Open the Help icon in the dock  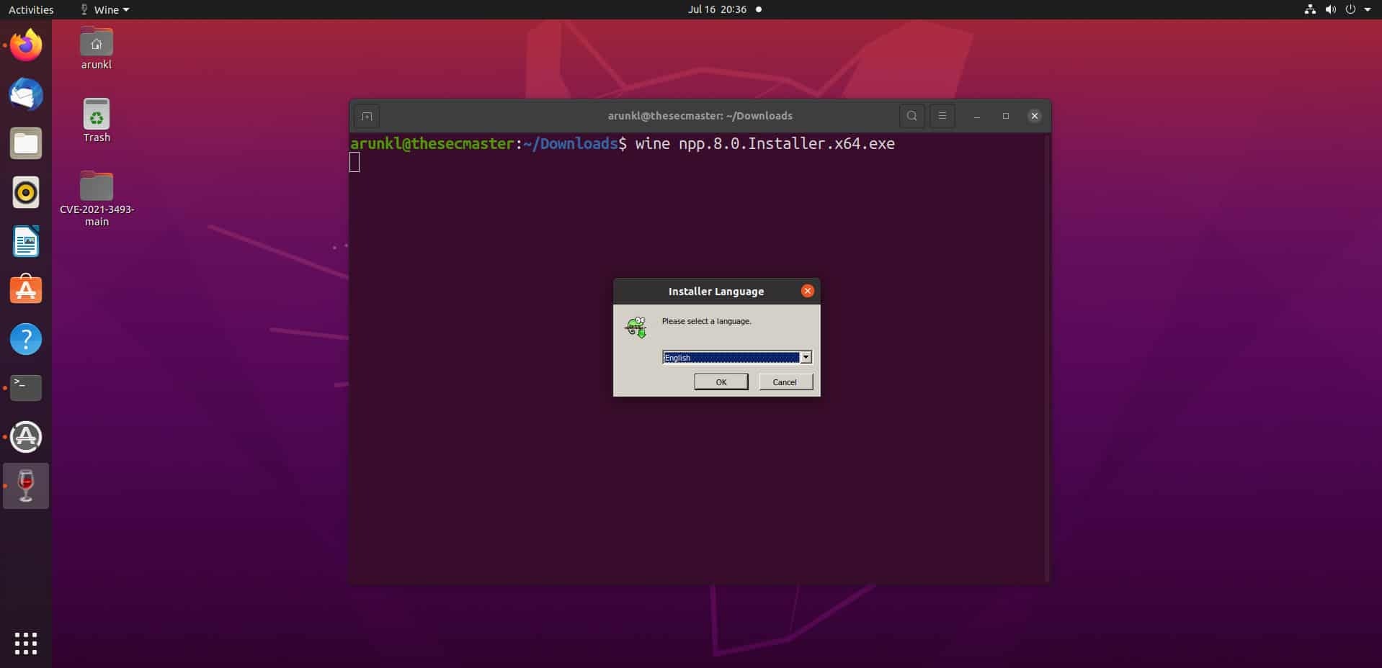click(26, 339)
